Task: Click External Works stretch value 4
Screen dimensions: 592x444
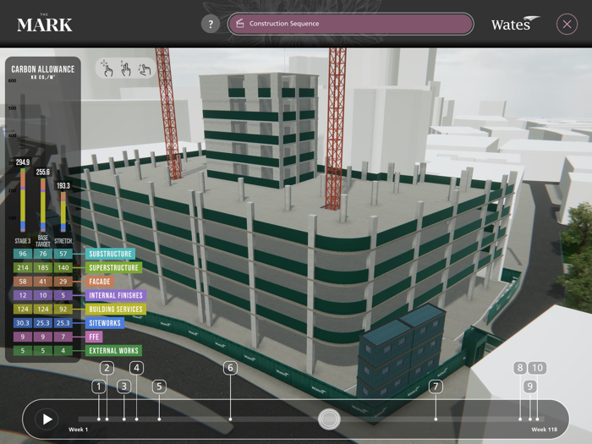Action: 63,351
